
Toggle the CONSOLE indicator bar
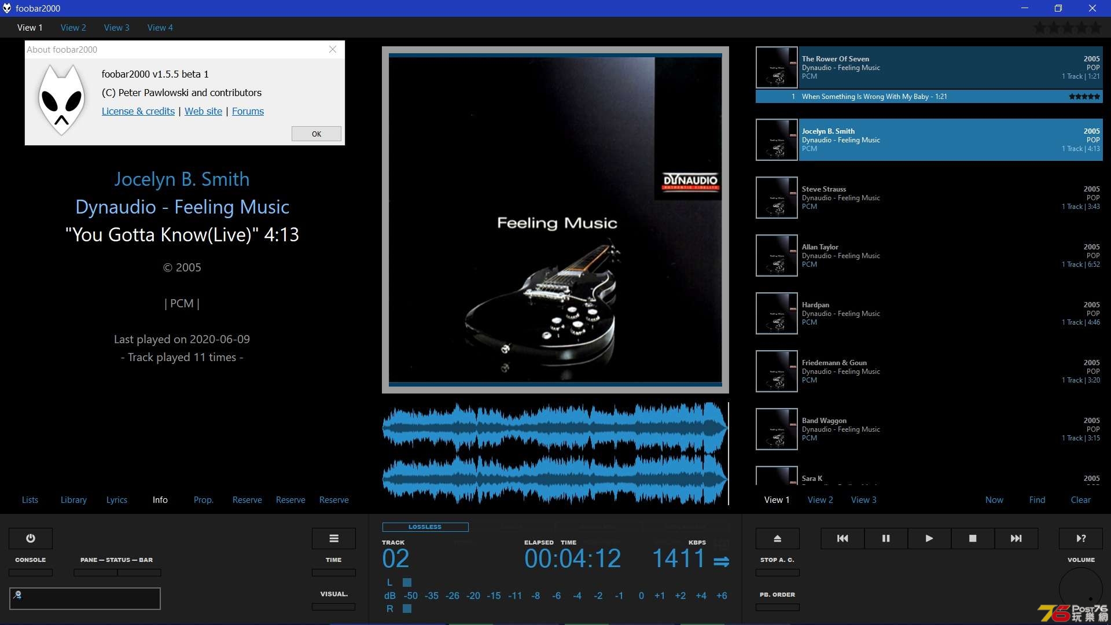[31, 572]
